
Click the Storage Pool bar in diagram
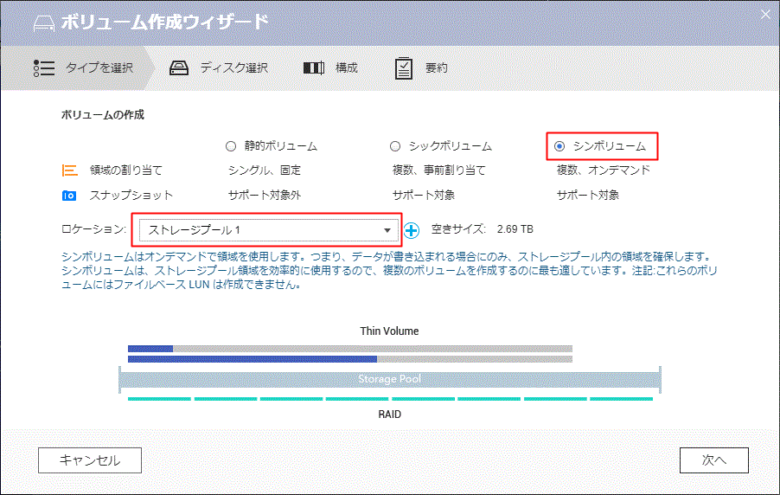pyautogui.click(x=389, y=379)
